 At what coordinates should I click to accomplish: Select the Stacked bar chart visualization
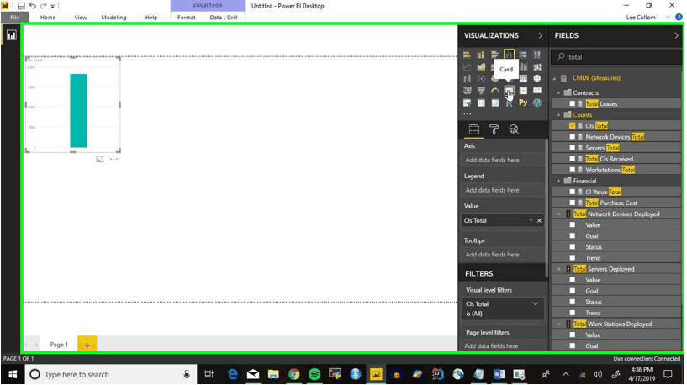click(x=467, y=55)
